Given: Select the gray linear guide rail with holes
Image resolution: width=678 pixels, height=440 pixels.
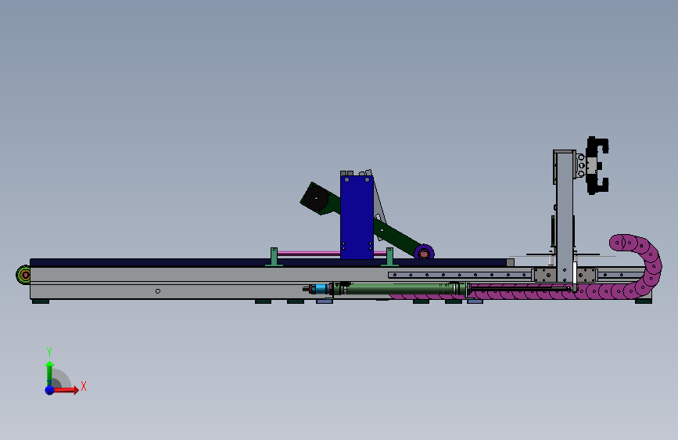Looking at the screenshot, I should coord(459,275).
